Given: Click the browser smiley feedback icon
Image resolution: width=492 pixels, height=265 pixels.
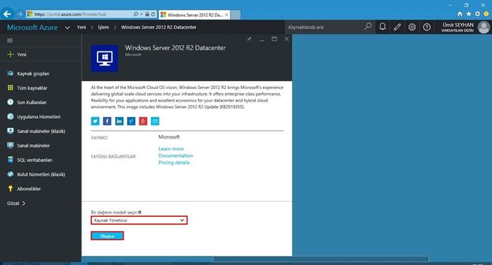Looking at the screenshot, I should point(486,14).
